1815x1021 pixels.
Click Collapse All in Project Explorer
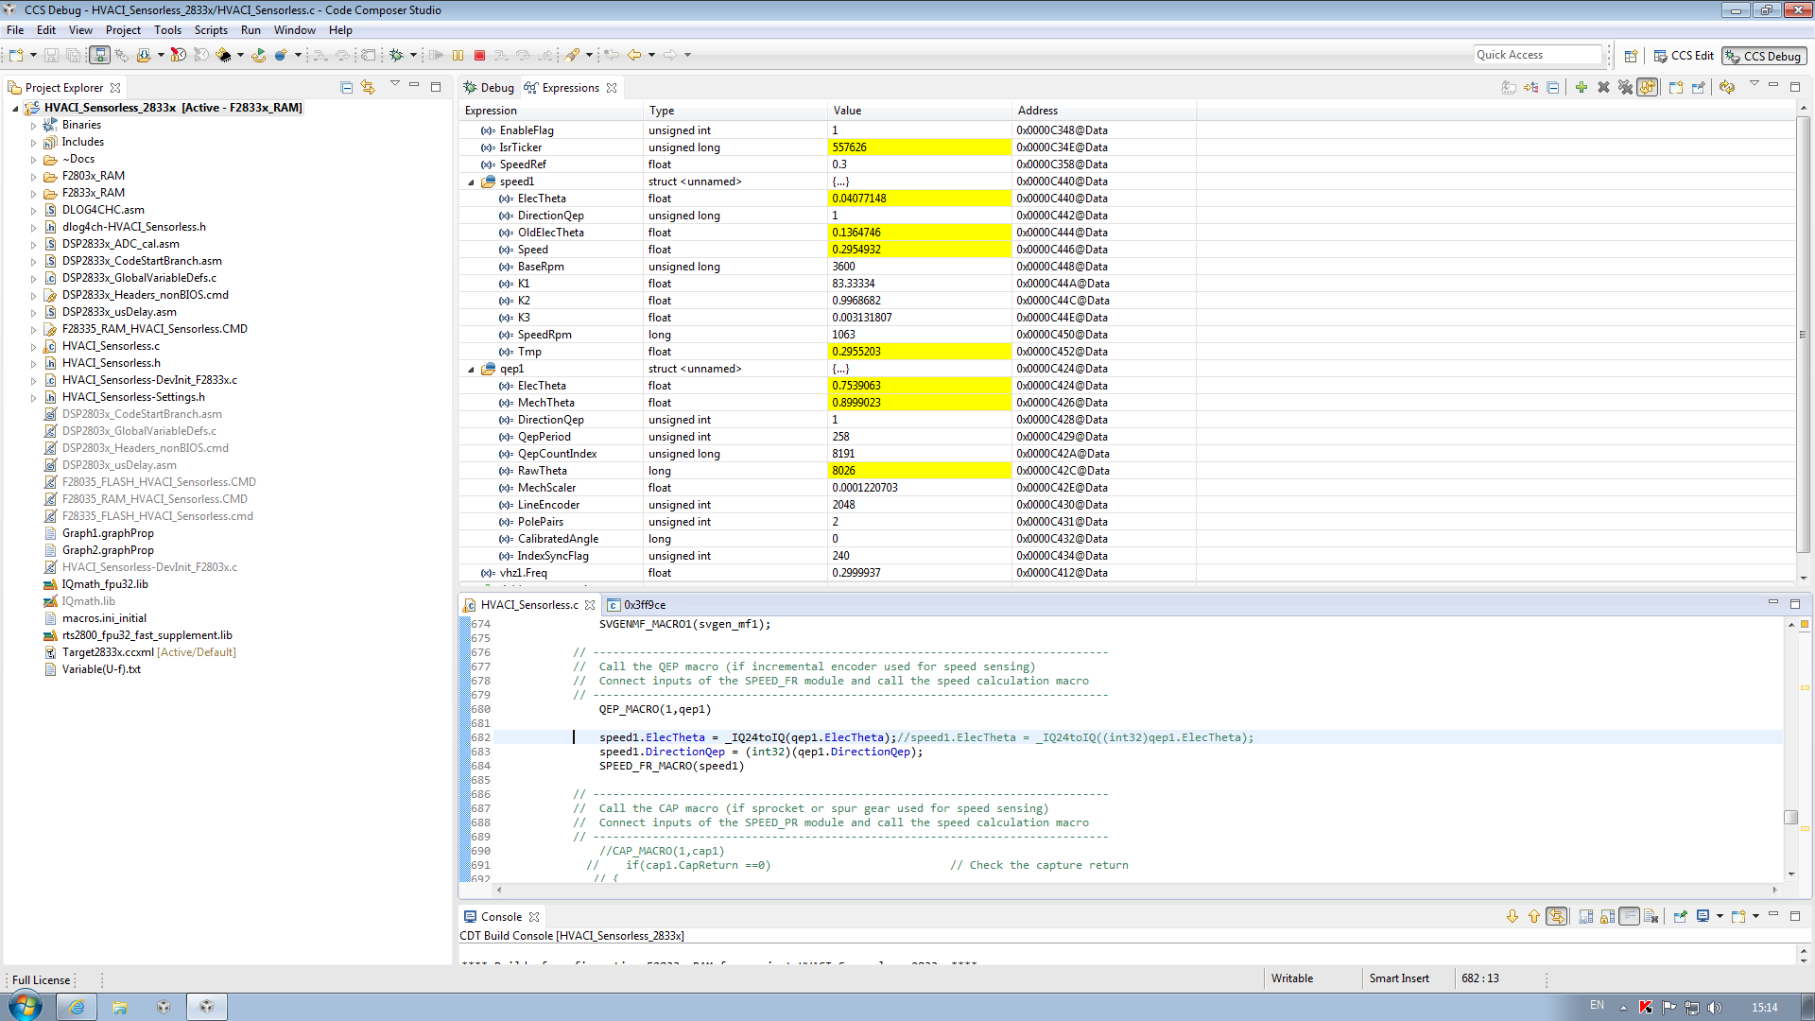pyautogui.click(x=346, y=88)
